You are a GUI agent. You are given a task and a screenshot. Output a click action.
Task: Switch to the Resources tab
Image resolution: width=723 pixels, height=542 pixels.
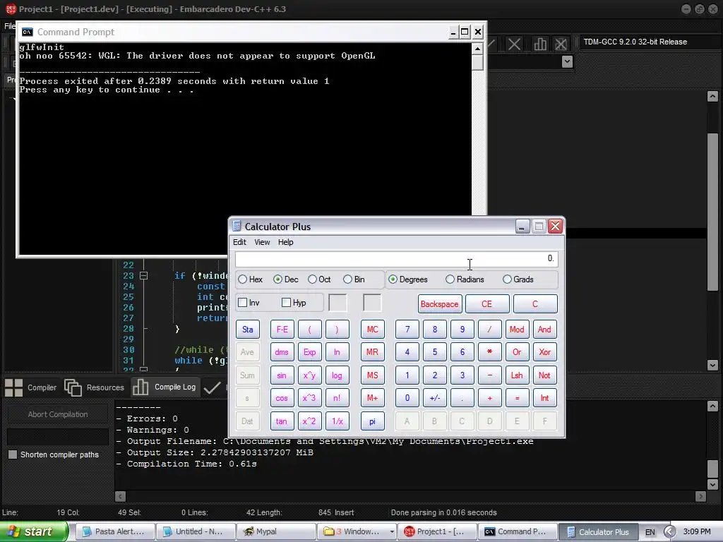click(95, 387)
